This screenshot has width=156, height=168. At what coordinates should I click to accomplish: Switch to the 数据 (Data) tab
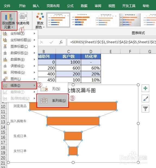[x=84, y=6]
